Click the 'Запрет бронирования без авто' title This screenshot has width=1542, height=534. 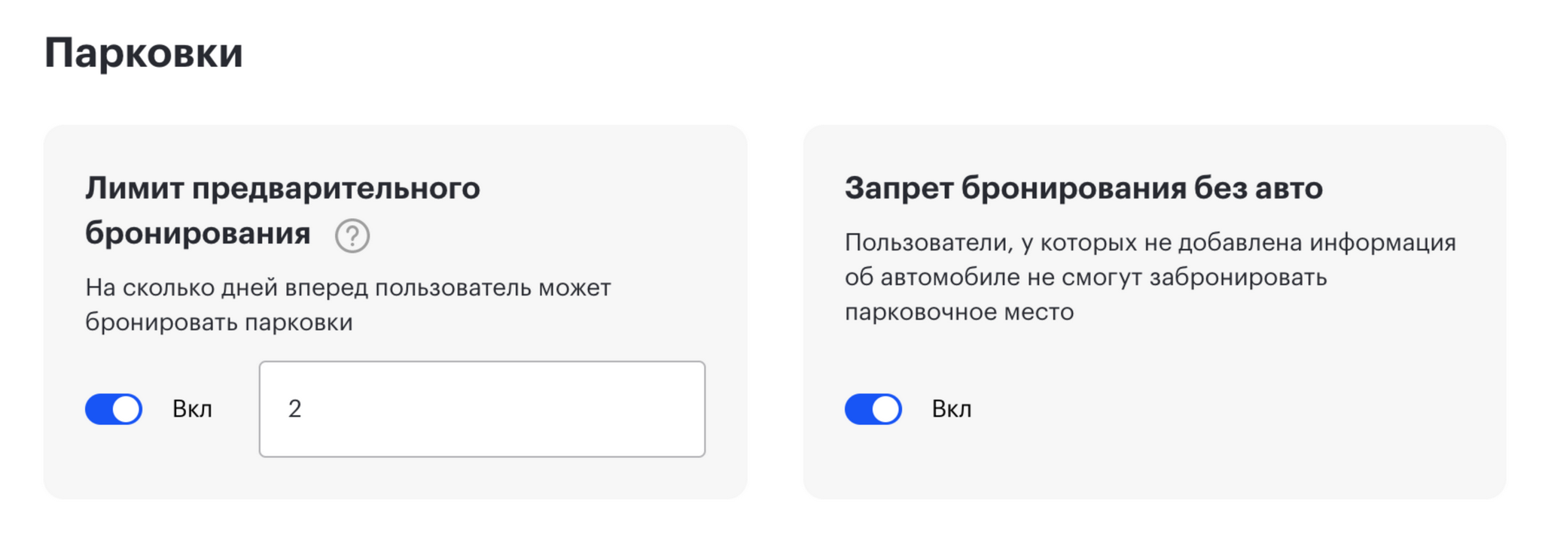[x=1083, y=188]
